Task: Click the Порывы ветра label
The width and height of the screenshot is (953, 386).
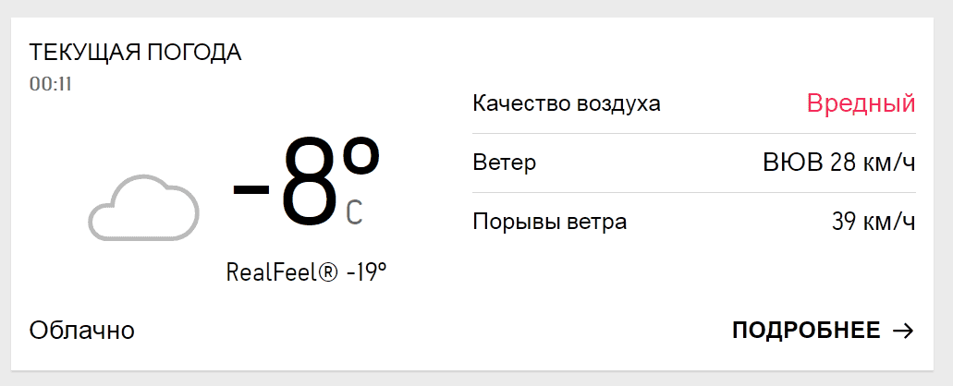Action: point(549,223)
